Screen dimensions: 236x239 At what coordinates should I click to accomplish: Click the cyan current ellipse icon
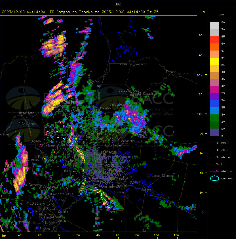click(214, 178)
